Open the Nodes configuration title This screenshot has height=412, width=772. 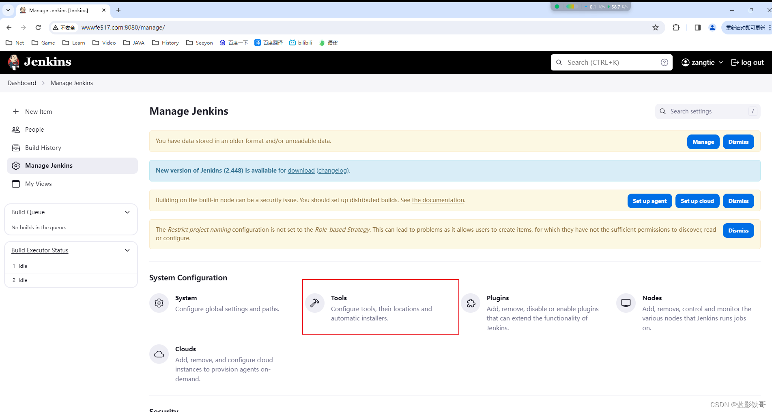tap(652, 298)
